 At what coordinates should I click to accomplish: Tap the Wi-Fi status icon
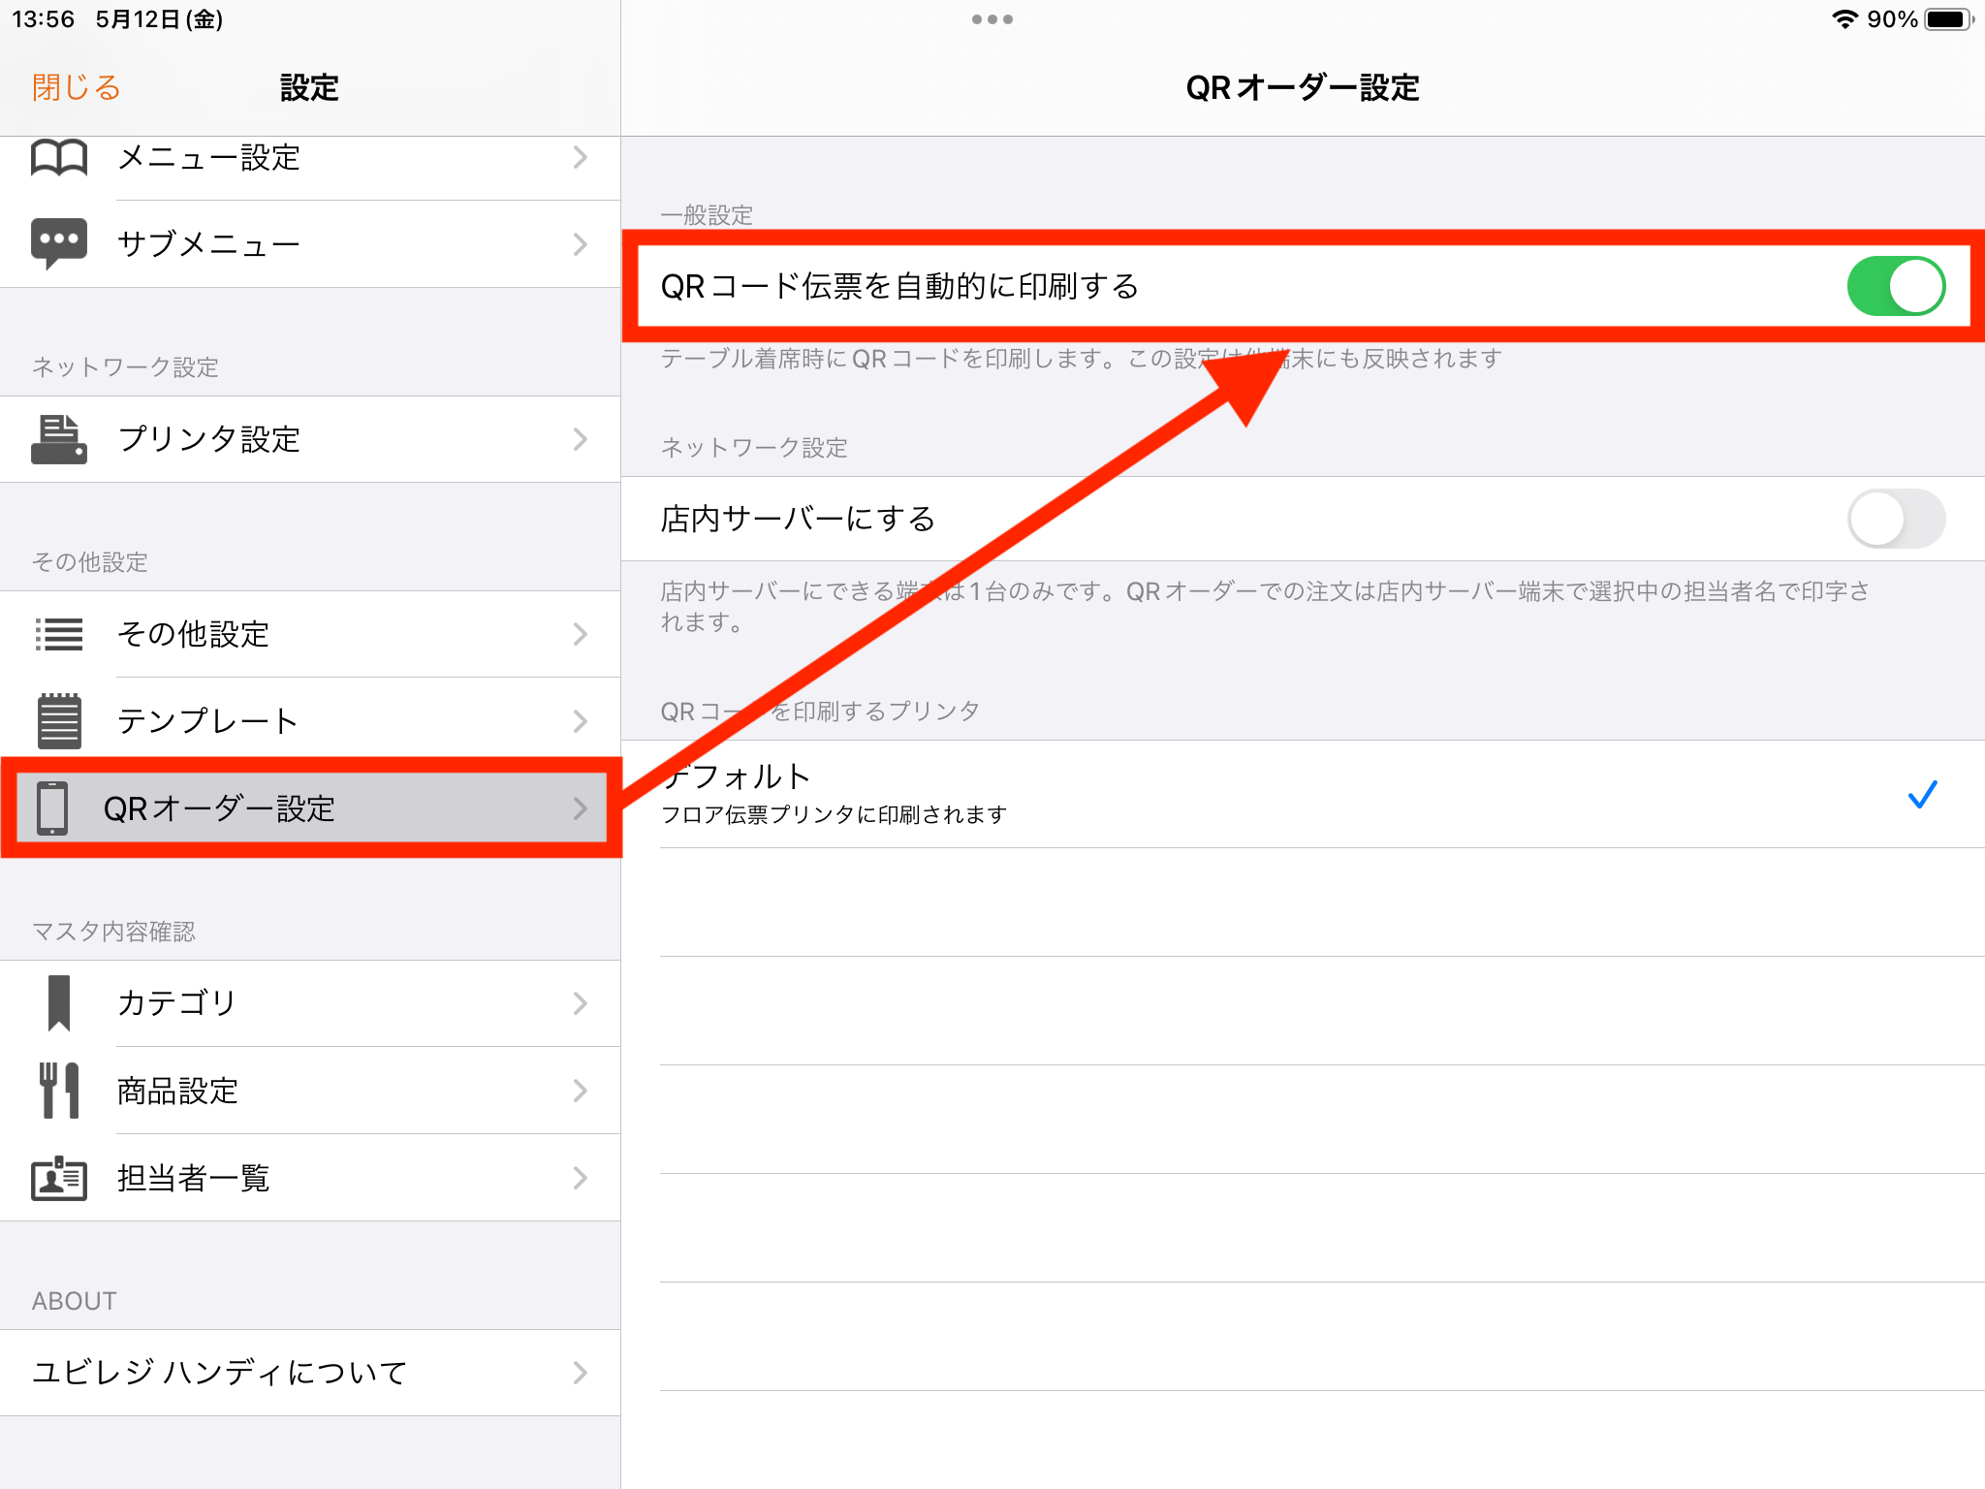tap(1844, 19)
